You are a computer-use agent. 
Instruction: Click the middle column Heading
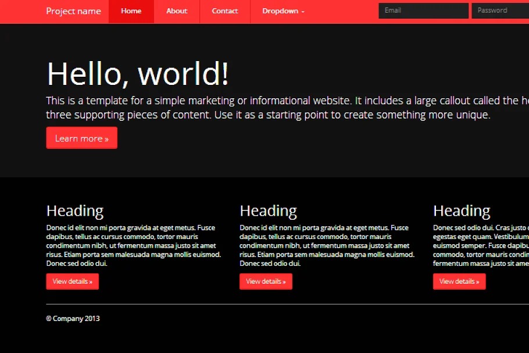pyautogui.click(x=268, y=211)
